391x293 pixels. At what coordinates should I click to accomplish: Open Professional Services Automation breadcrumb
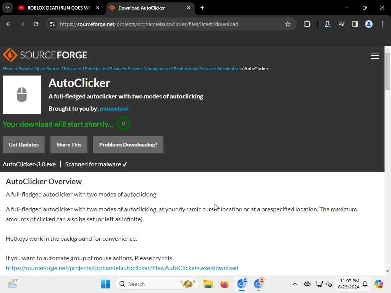tap(207, 69)
